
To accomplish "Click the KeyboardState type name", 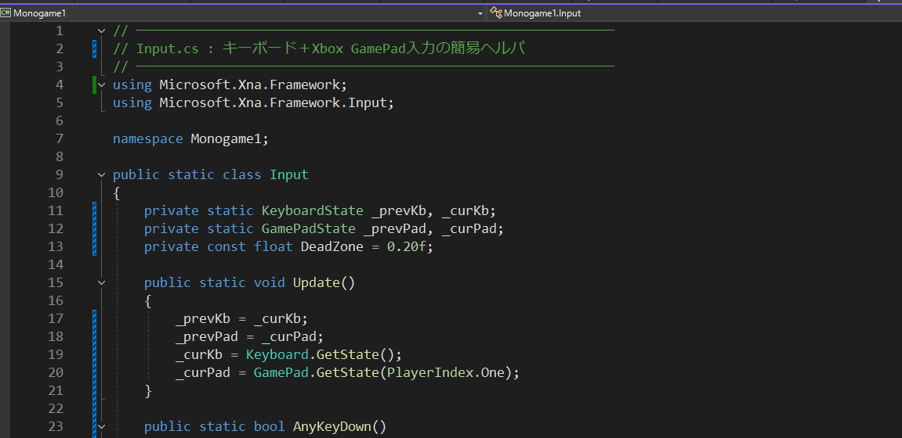I will pos(312,210).
